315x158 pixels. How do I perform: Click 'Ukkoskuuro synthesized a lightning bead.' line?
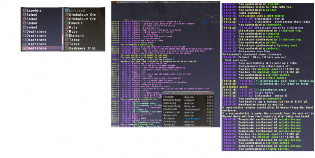(x=269, y=46)
